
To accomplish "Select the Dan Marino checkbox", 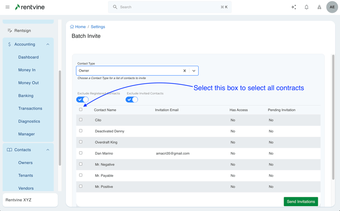I will tap(81, 153).
